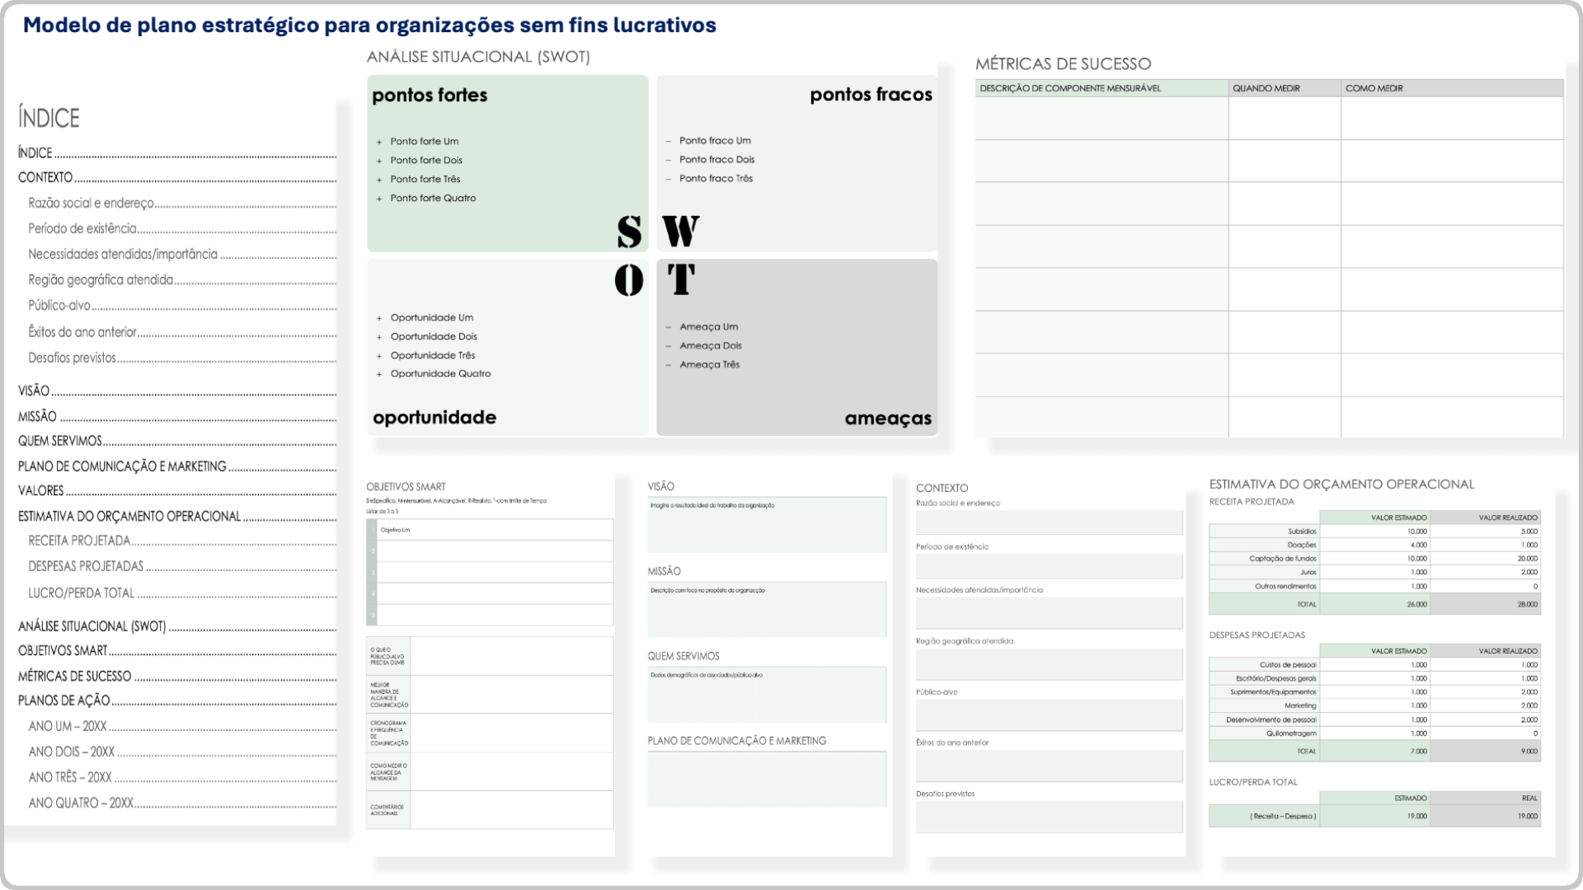1583x890 pixels.
Task: Click the 'ESTIMATIVA DO ORÇAMENTO OPERACIONAL' page heading
Action: click(1341, 485)
